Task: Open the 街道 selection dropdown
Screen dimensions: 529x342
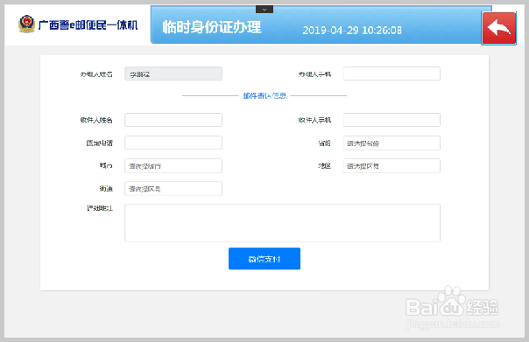Action: 173,189
